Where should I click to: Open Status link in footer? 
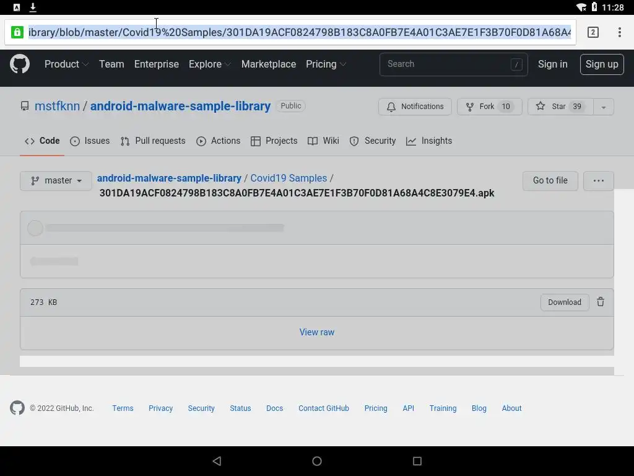click(x=240, y=408)
